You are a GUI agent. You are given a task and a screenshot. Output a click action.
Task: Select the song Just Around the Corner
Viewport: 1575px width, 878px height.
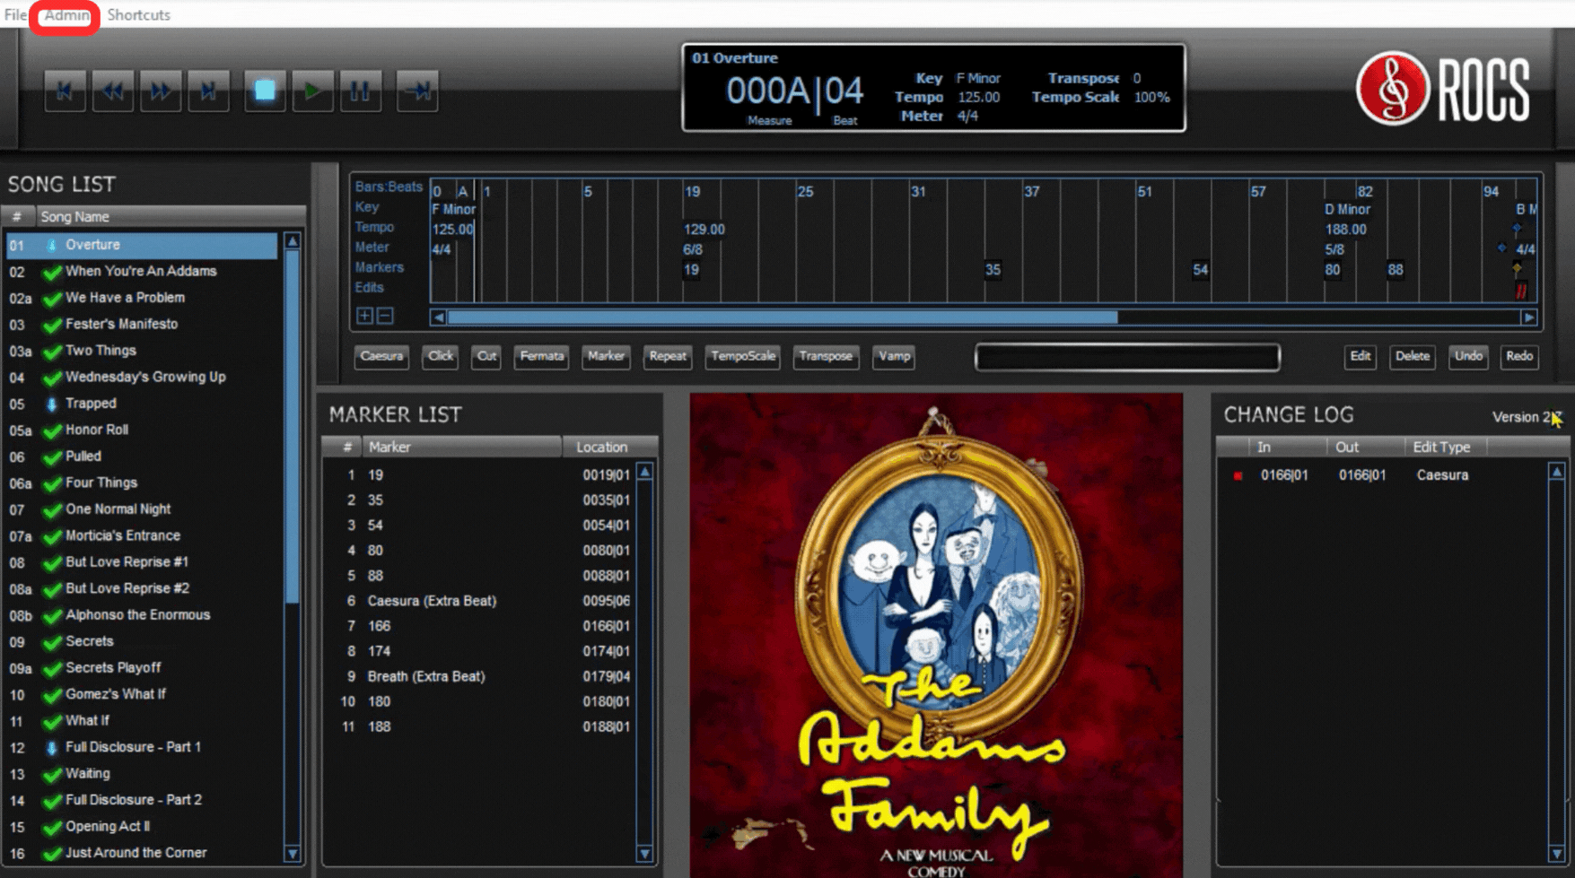point(142,853)
